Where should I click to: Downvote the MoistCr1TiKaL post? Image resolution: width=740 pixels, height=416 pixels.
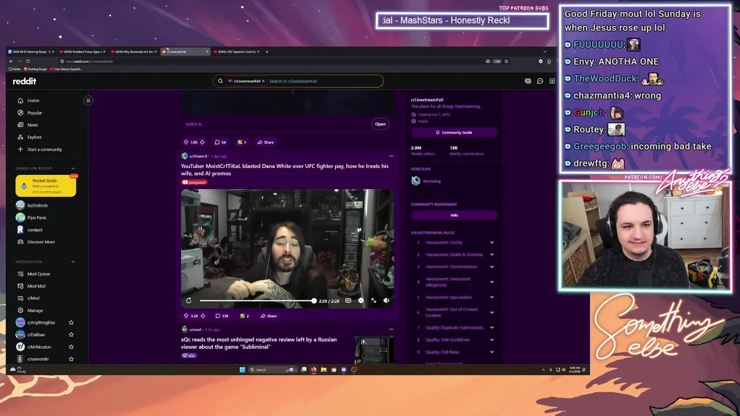(x=202, y=316)
